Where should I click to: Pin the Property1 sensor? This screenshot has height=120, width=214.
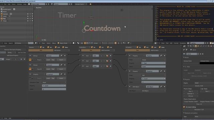(x=61, y=74)
